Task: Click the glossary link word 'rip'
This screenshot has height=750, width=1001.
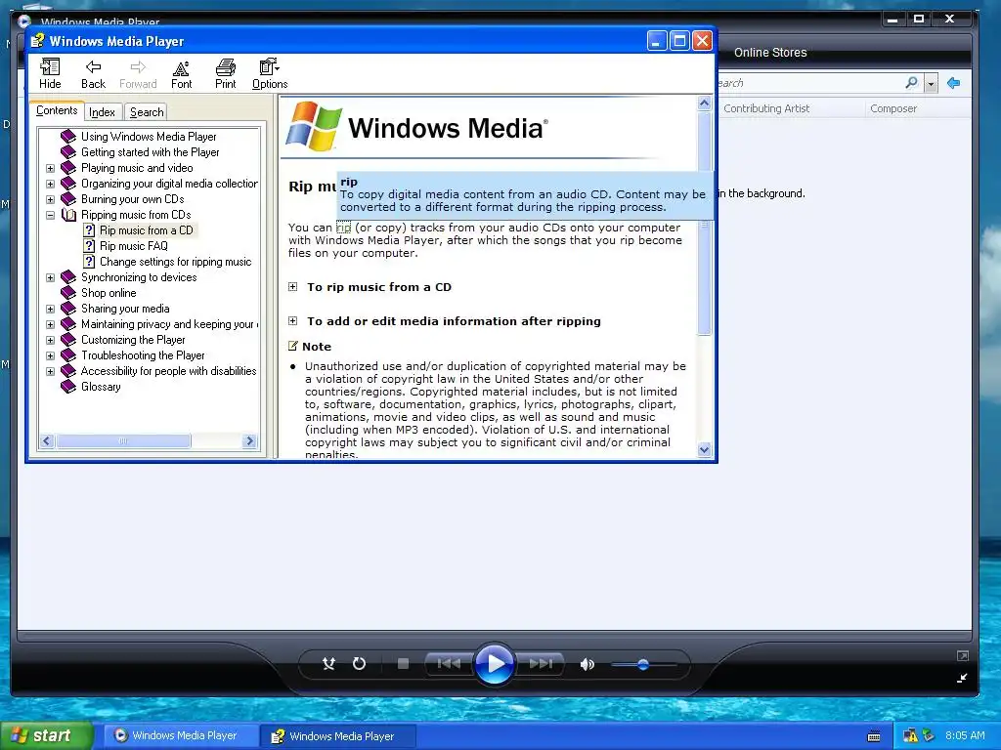Action: pyautogui.click(x=343, y=228)
